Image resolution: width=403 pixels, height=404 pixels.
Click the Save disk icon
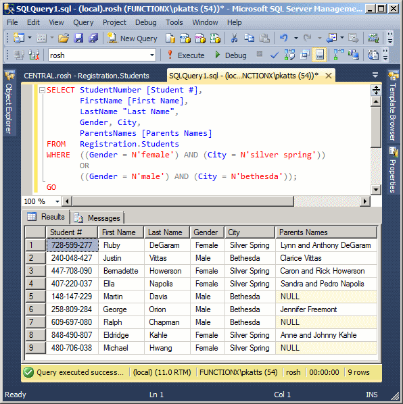[78, 39]
